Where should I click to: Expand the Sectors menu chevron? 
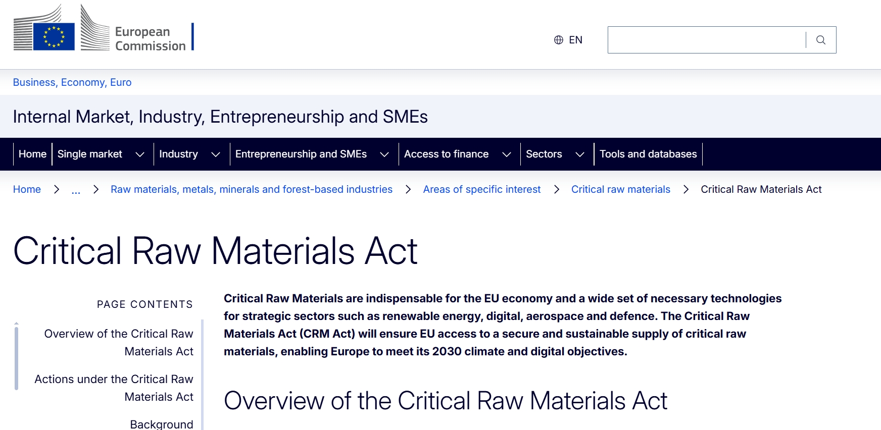[580, 154]
